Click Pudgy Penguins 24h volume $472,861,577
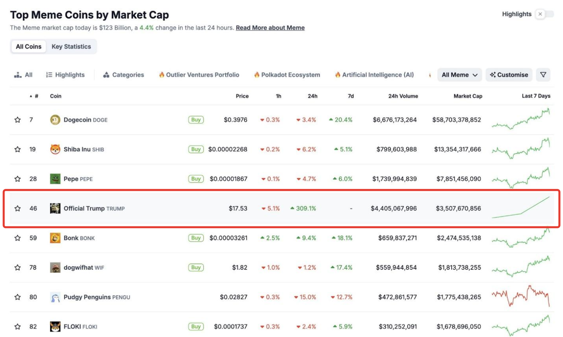 [x=397, y=297]
